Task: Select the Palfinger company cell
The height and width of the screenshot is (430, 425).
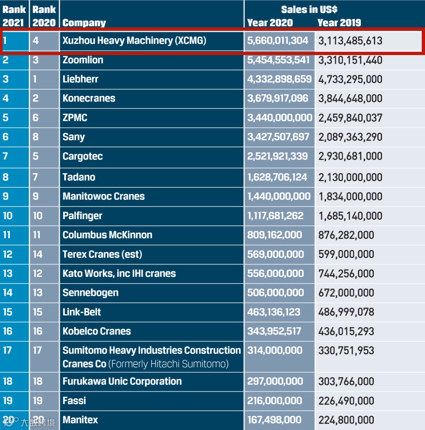Action: coord(152,216)
